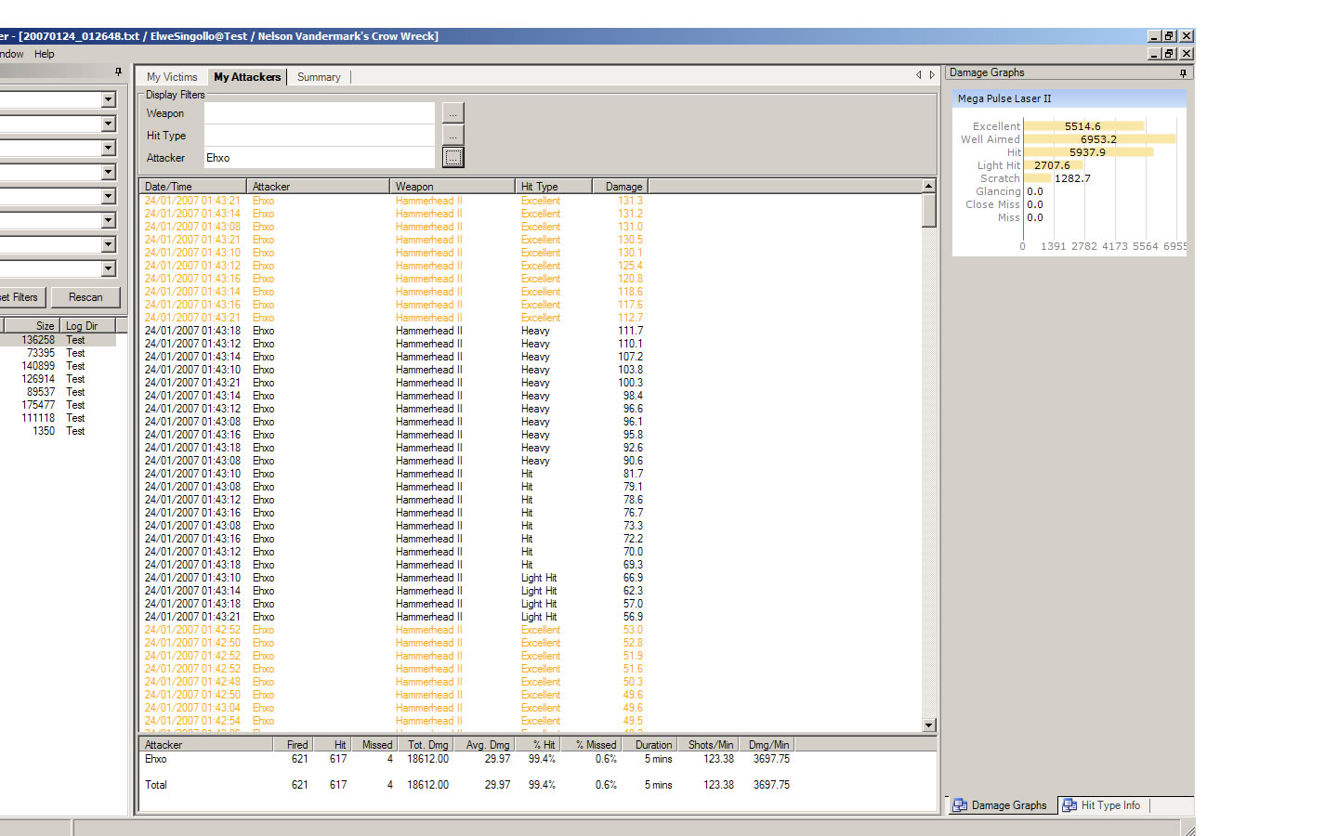Expand the first dropdown in the left panel
Viewport: 1338px width, 836px height.
109,100
